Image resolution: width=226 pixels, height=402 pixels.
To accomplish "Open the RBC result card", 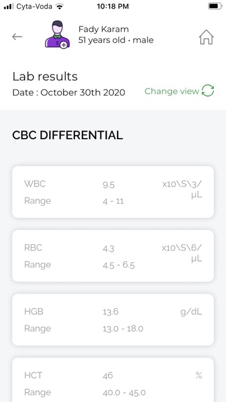I will click(x=113, y=256).
